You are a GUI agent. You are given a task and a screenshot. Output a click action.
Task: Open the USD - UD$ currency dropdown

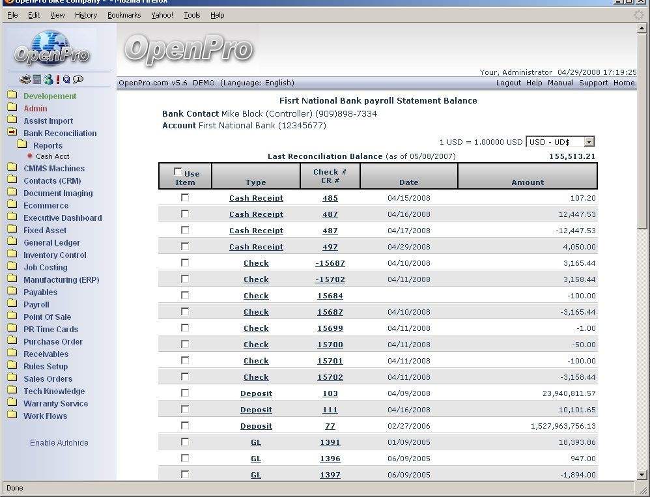(x=560, y=142)
